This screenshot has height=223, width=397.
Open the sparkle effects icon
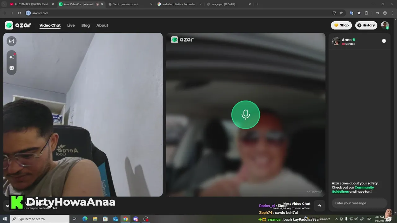click(x=11, y=57)
